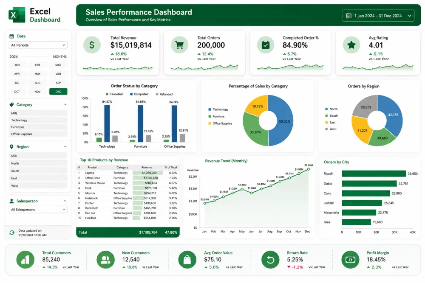Image resolution: width=425 pixels, height=283 pixels.
Task: Click the Technology 84.87% completed bar
Action: point(107,123)
